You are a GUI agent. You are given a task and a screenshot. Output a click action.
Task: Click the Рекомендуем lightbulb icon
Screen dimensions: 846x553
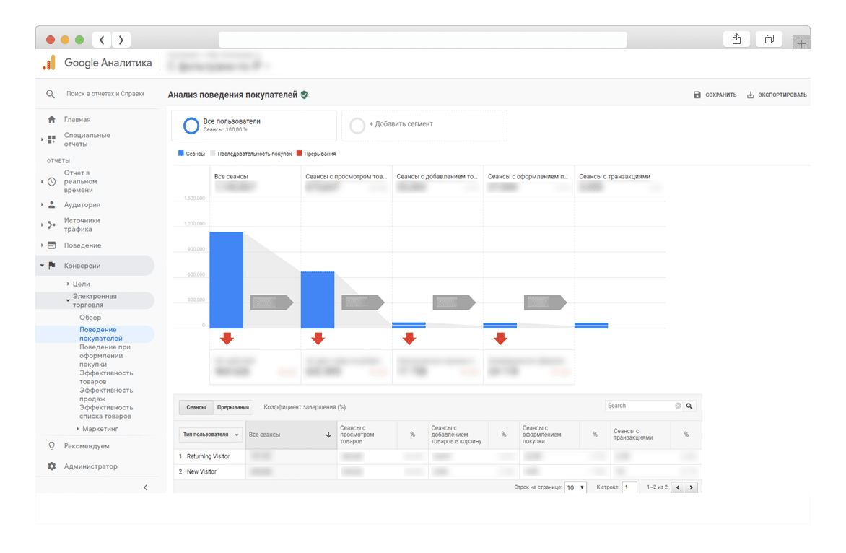click(51, 446)
